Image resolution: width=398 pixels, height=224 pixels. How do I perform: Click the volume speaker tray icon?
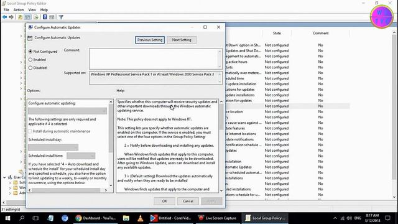(x=349, y=218)
